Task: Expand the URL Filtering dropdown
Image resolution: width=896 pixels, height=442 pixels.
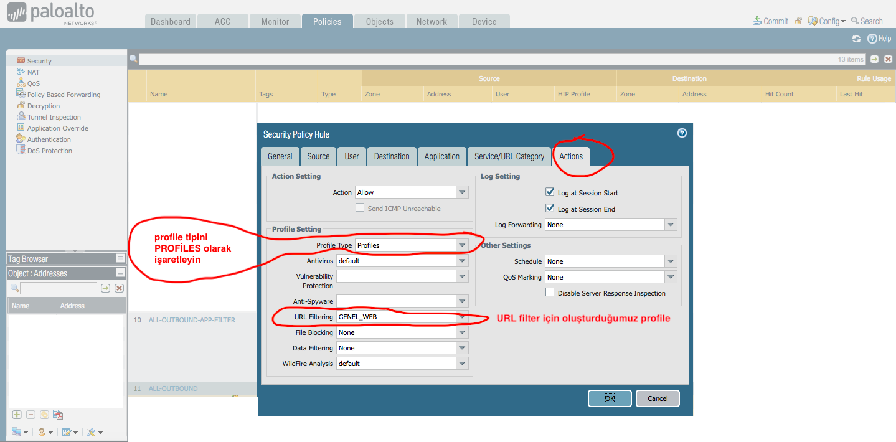Action: (461, 317)
